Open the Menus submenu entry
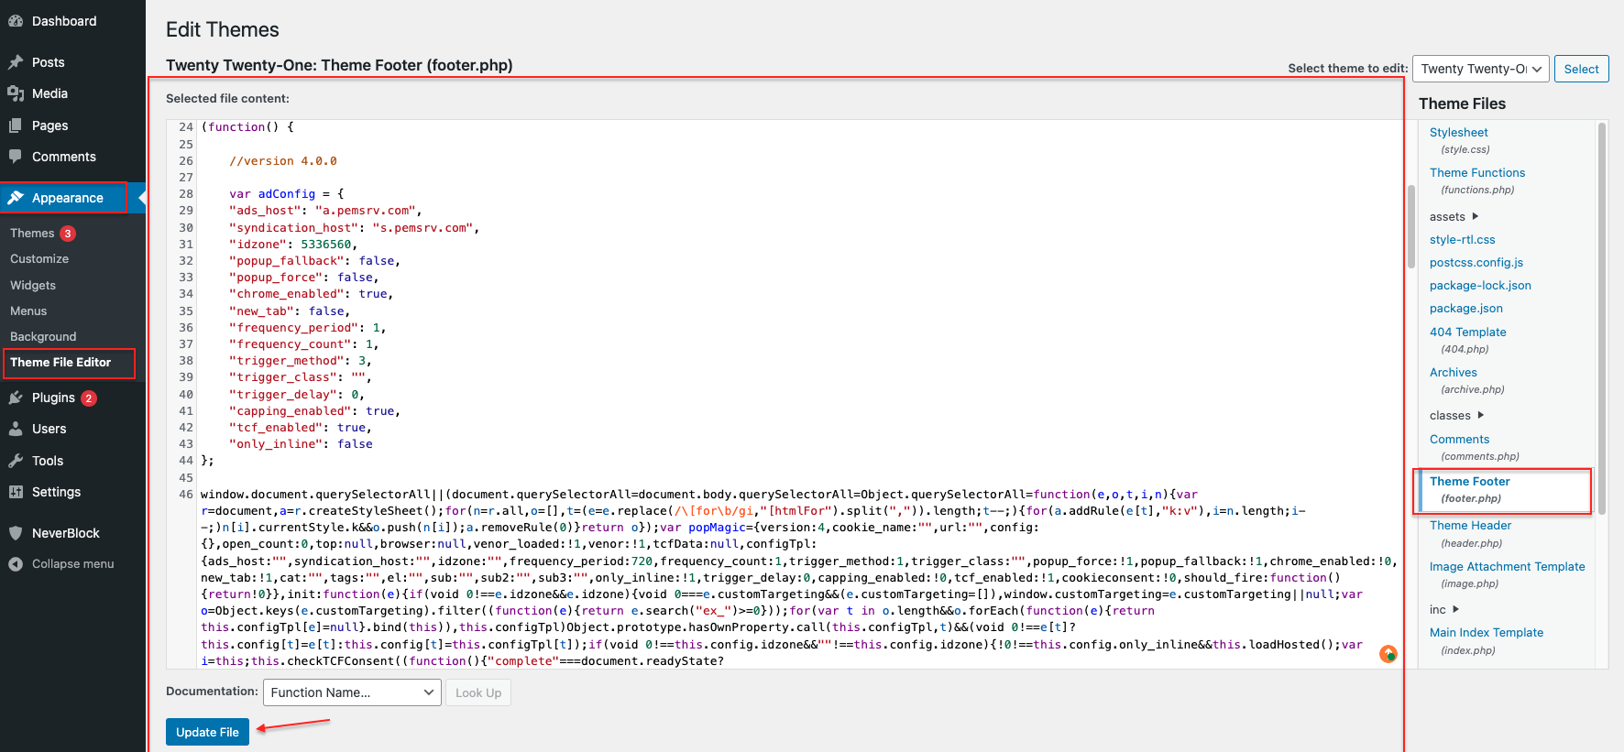 point(28,311)
